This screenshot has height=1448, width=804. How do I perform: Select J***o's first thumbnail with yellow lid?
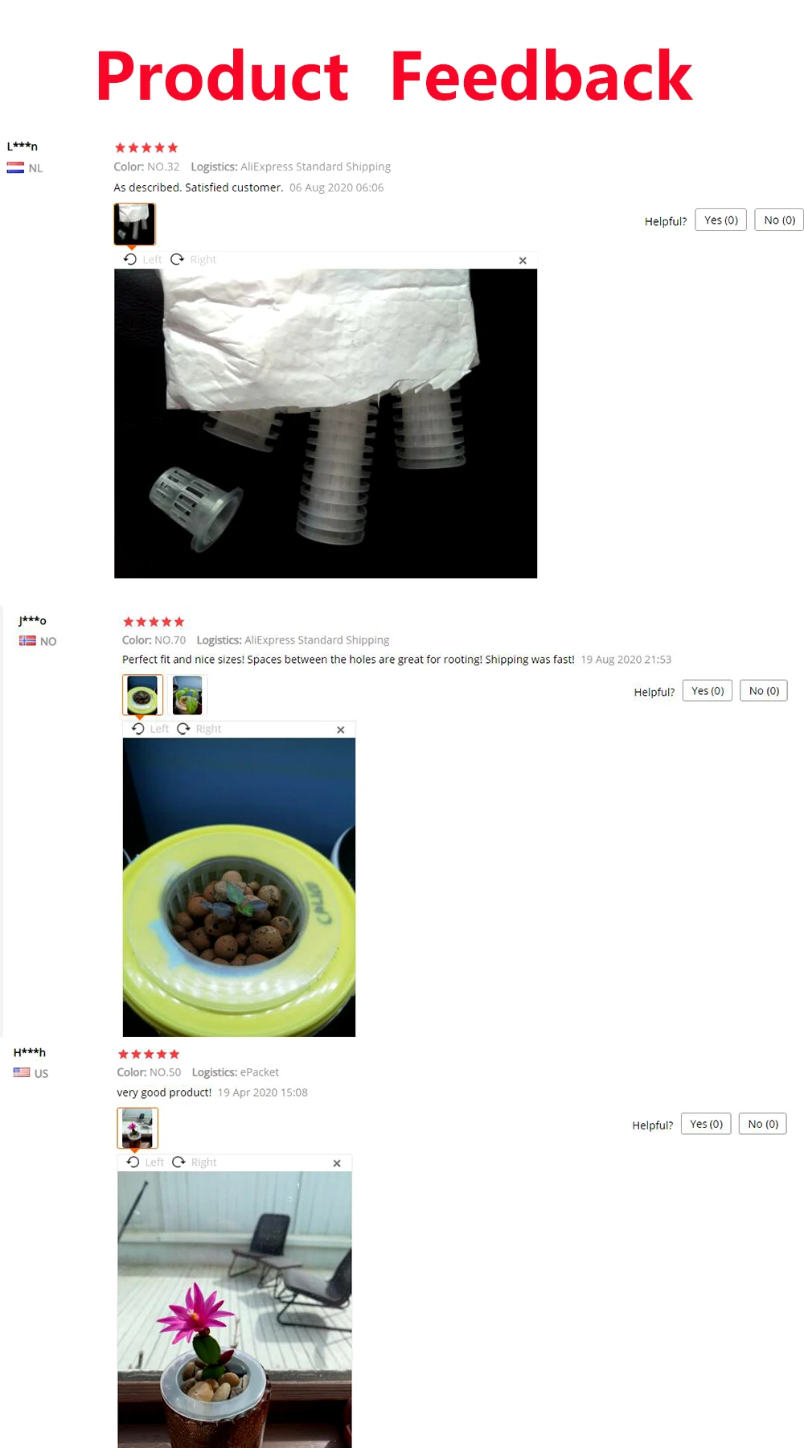point(142,695)
